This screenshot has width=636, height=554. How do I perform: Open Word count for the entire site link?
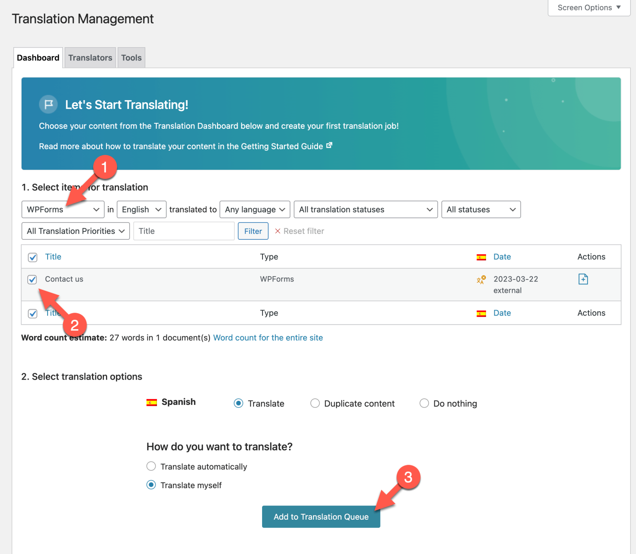click(268, 337)
